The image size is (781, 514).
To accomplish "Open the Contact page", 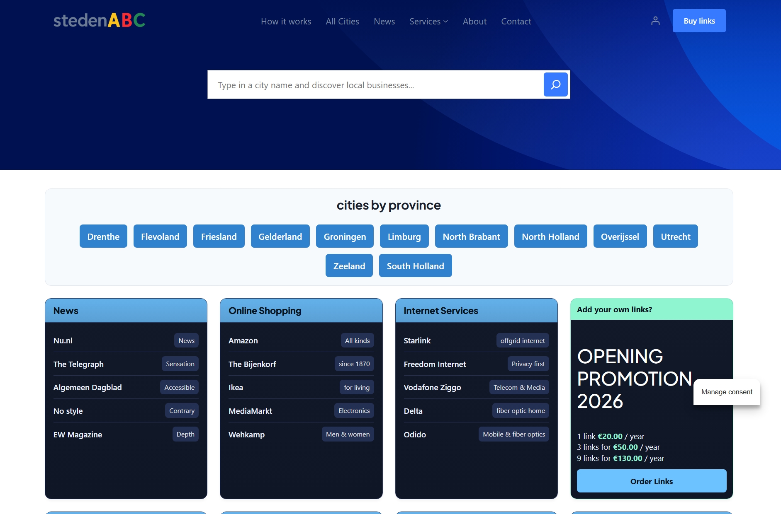I will point(516,21).
